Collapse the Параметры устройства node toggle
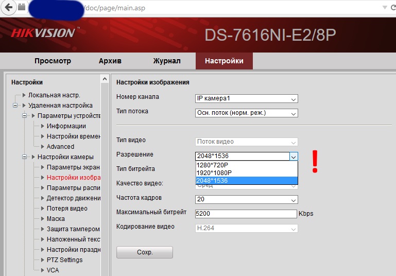This screenshot has height=276, width=396. pyautogui.click(x=25, y=116)
